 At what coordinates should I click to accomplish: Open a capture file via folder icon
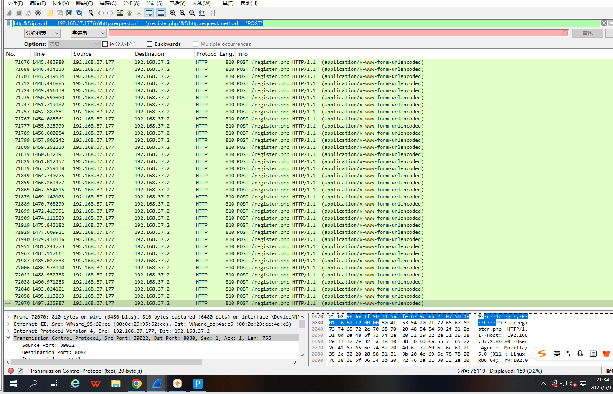(50, 13)
